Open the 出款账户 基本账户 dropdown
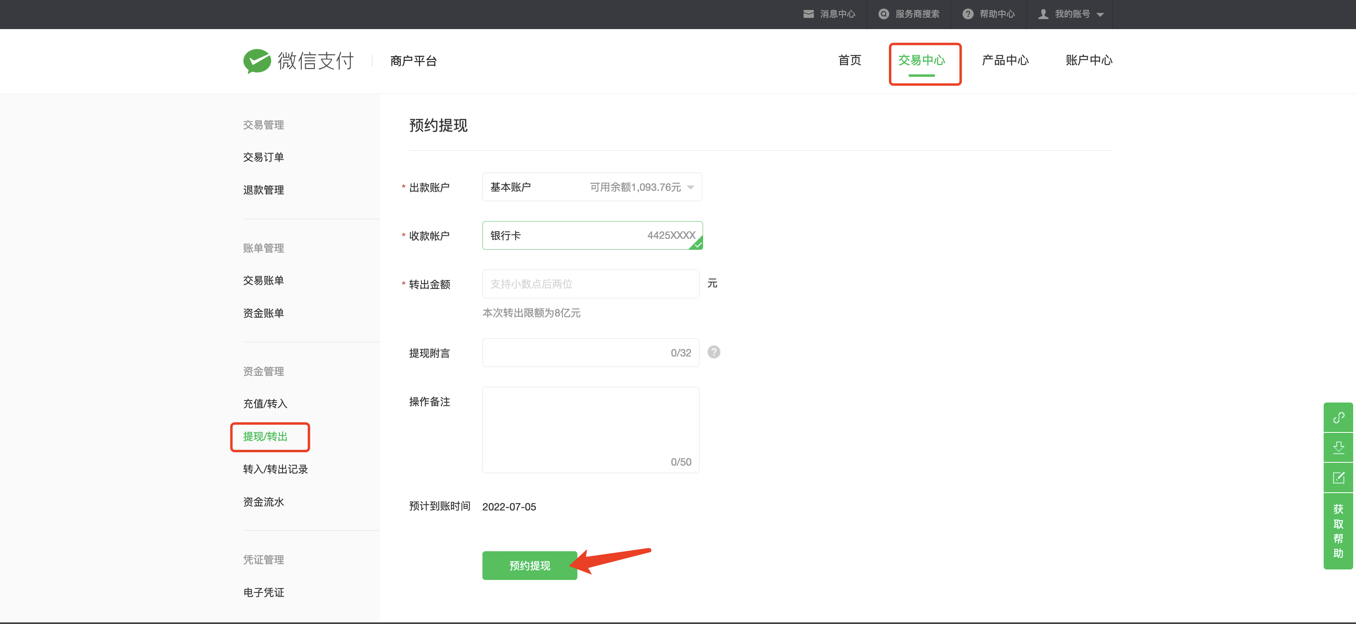 coord(592,187)
